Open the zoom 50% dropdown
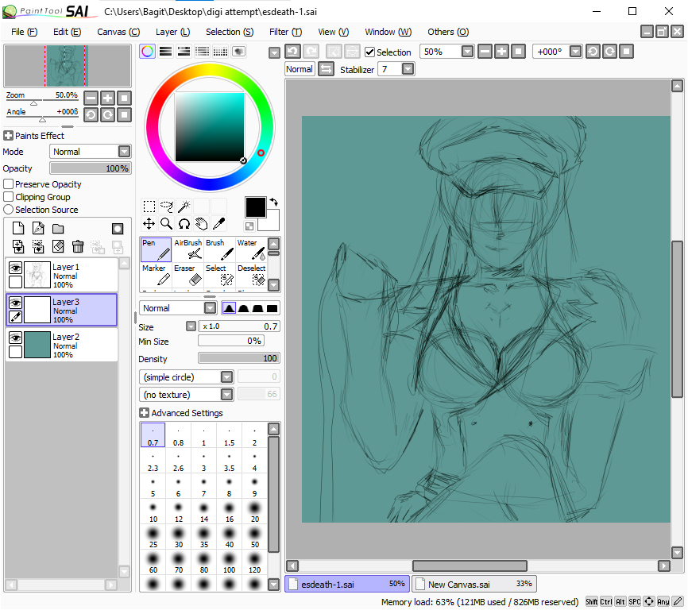Screen dimensions: 688x610 point(468,52)
